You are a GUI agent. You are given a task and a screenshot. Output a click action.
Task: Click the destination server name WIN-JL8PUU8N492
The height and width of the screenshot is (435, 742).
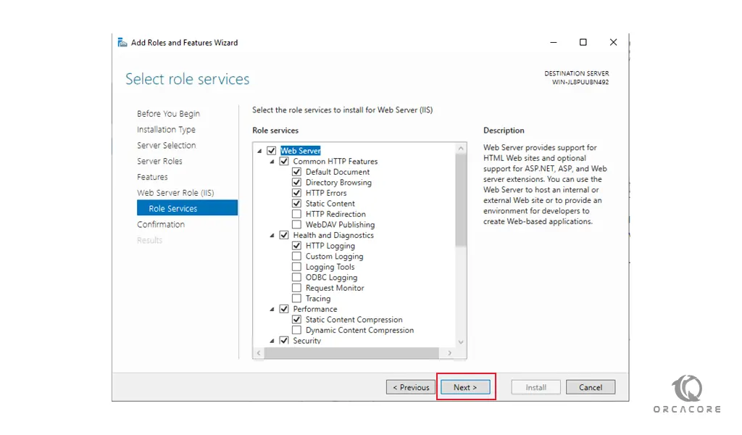click(x=580, y=82)
